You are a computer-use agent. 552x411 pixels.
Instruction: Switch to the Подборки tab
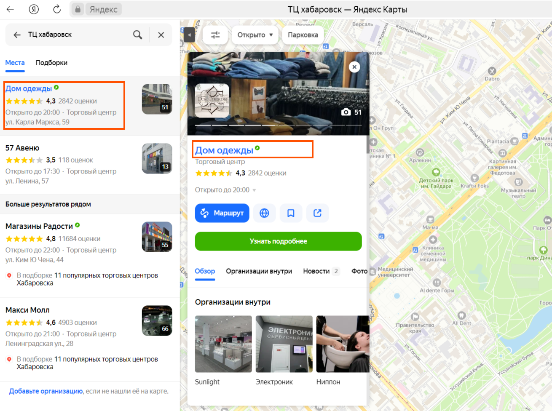[51, 63]
